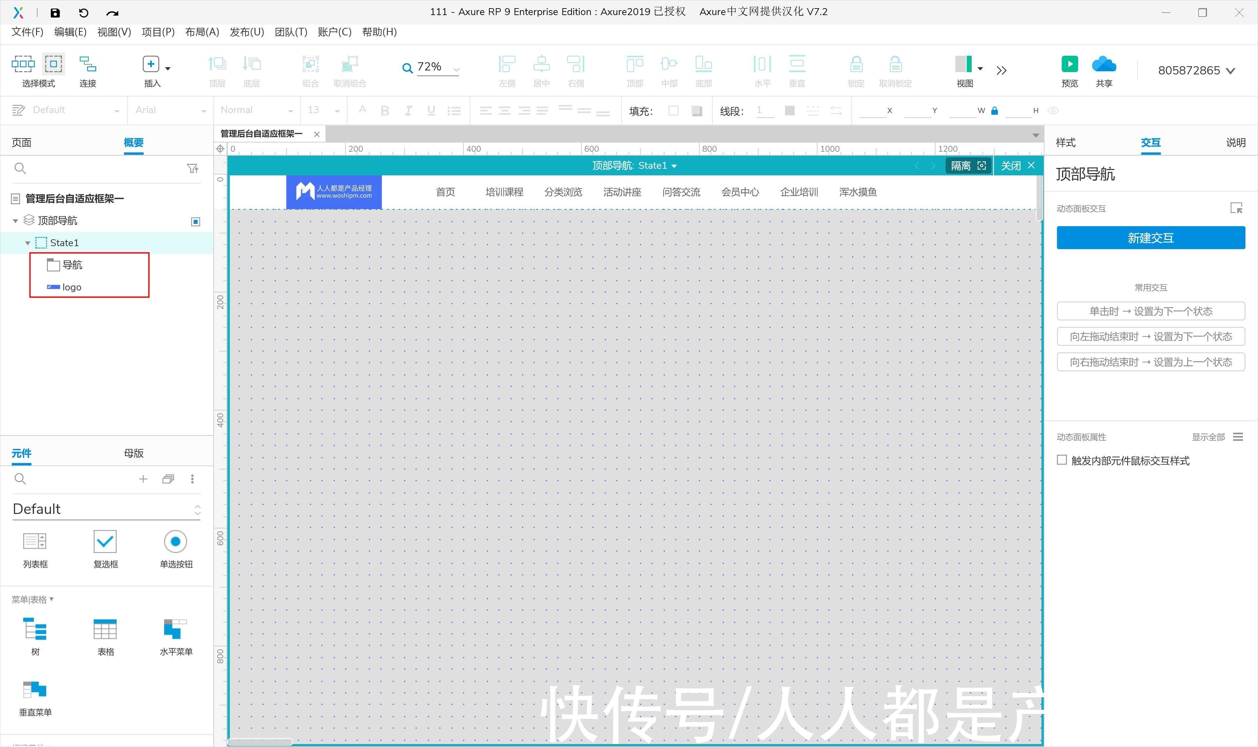This screenshot has height=747, width=1258.
Task: Toggle 触发内部元件鼠标交互样式 checkbox
Action: pyautogui.click(x=1062, y=460)
